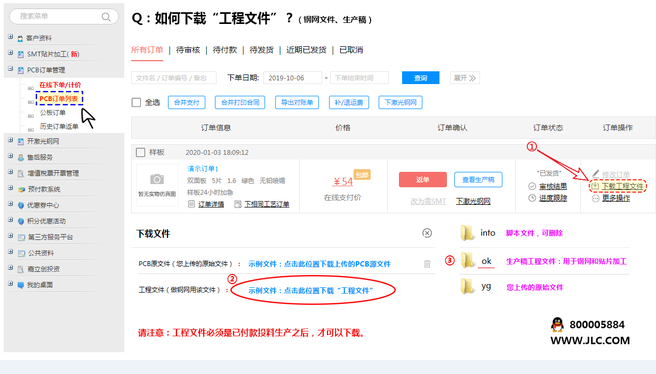Click the pencil icon for 修改订单

pos(596,174)
